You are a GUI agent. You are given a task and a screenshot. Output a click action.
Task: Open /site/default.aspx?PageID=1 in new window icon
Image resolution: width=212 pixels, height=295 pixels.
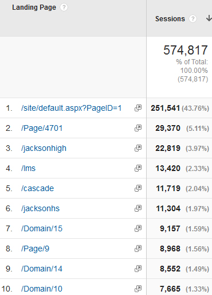[x=138, y=108]
